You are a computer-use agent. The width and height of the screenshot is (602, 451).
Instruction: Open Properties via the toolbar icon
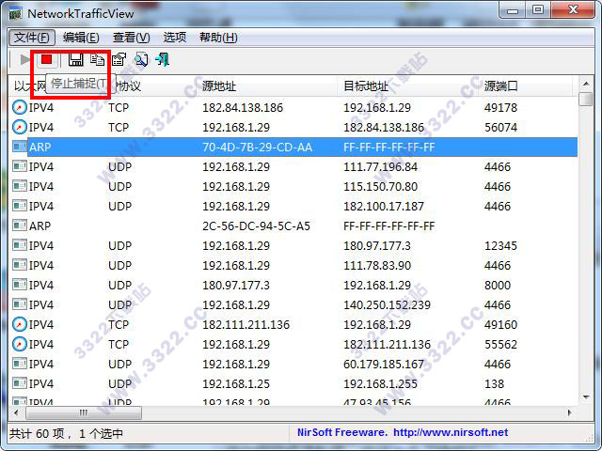click(x=119, y=60)
